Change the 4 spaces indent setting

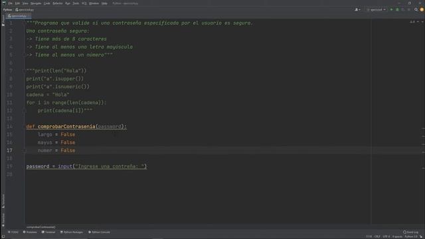click(x=397, y=237)
